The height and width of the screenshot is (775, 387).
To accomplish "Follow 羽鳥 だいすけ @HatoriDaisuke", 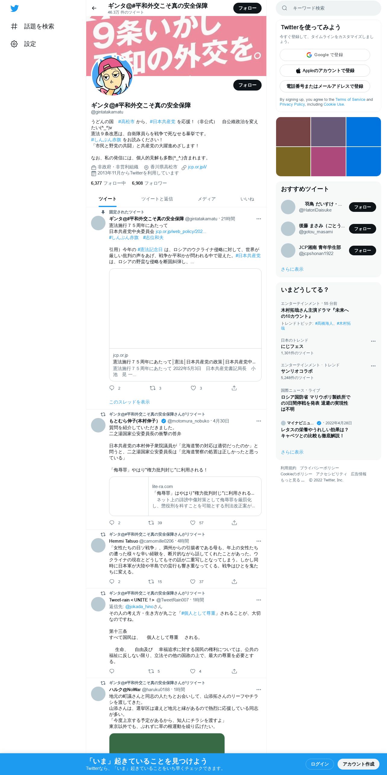I will click(362, 207).
